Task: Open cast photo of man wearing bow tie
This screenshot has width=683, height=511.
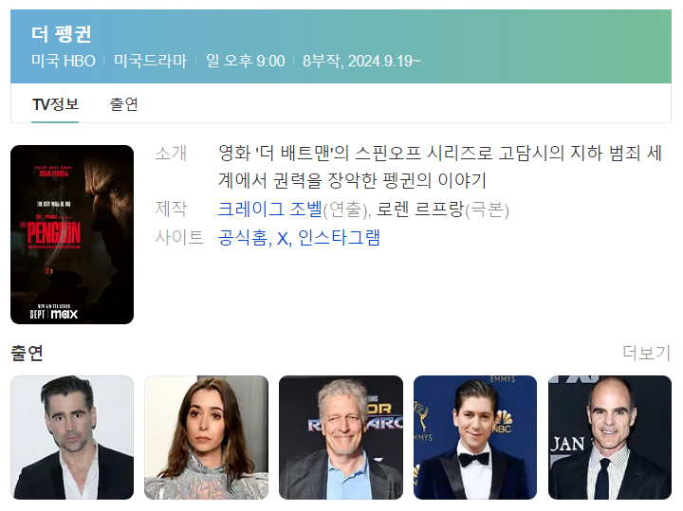Action: coord(475,437)
